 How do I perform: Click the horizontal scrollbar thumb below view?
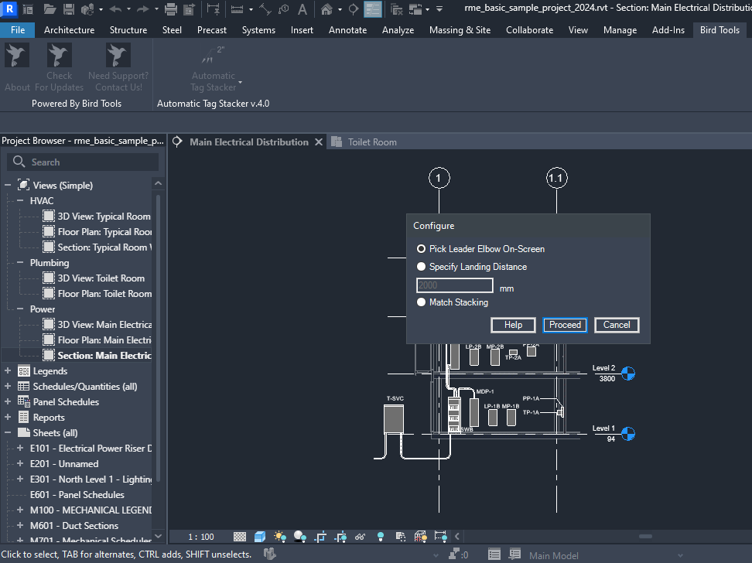click(645, 536)
